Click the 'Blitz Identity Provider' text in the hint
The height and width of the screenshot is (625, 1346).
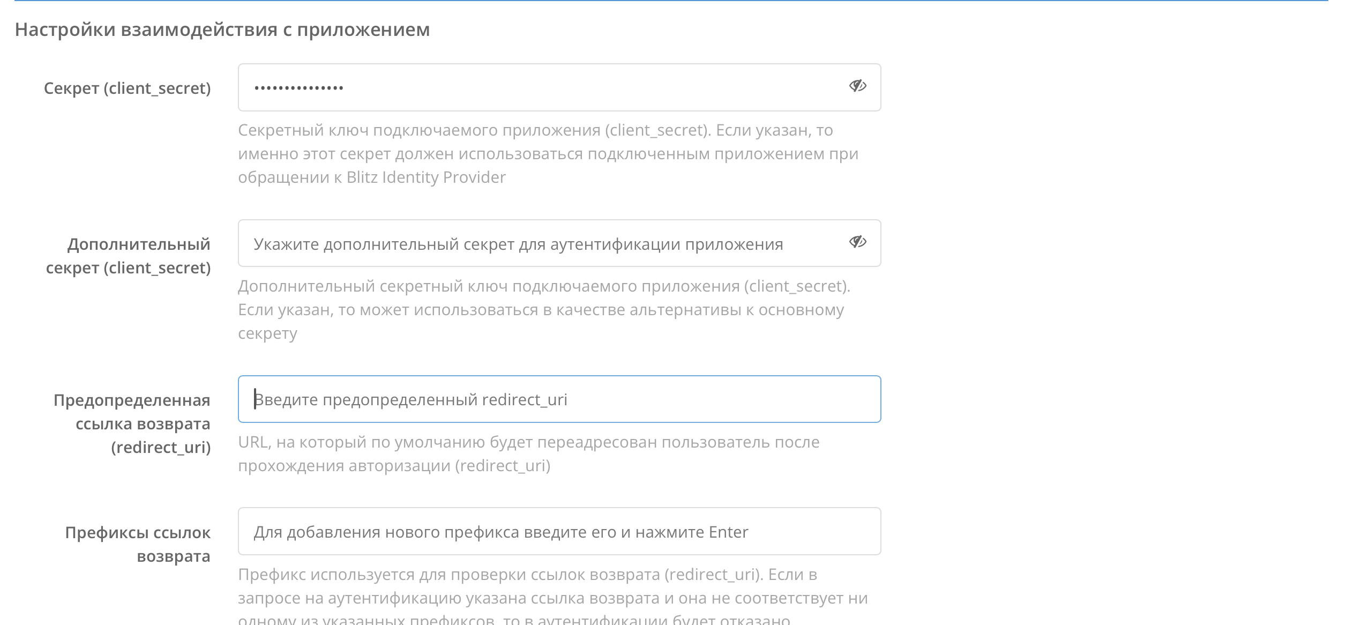pyautogui.click(x=426, y=177)
